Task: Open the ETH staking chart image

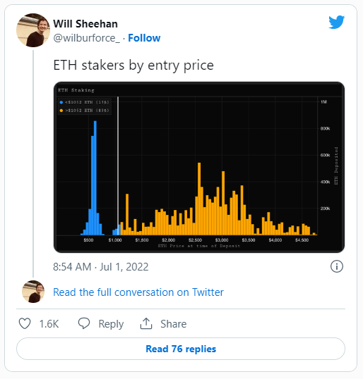Action: pos(199,167)
